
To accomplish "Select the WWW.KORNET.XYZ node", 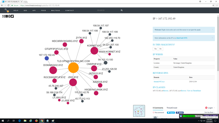I will 109,54.
